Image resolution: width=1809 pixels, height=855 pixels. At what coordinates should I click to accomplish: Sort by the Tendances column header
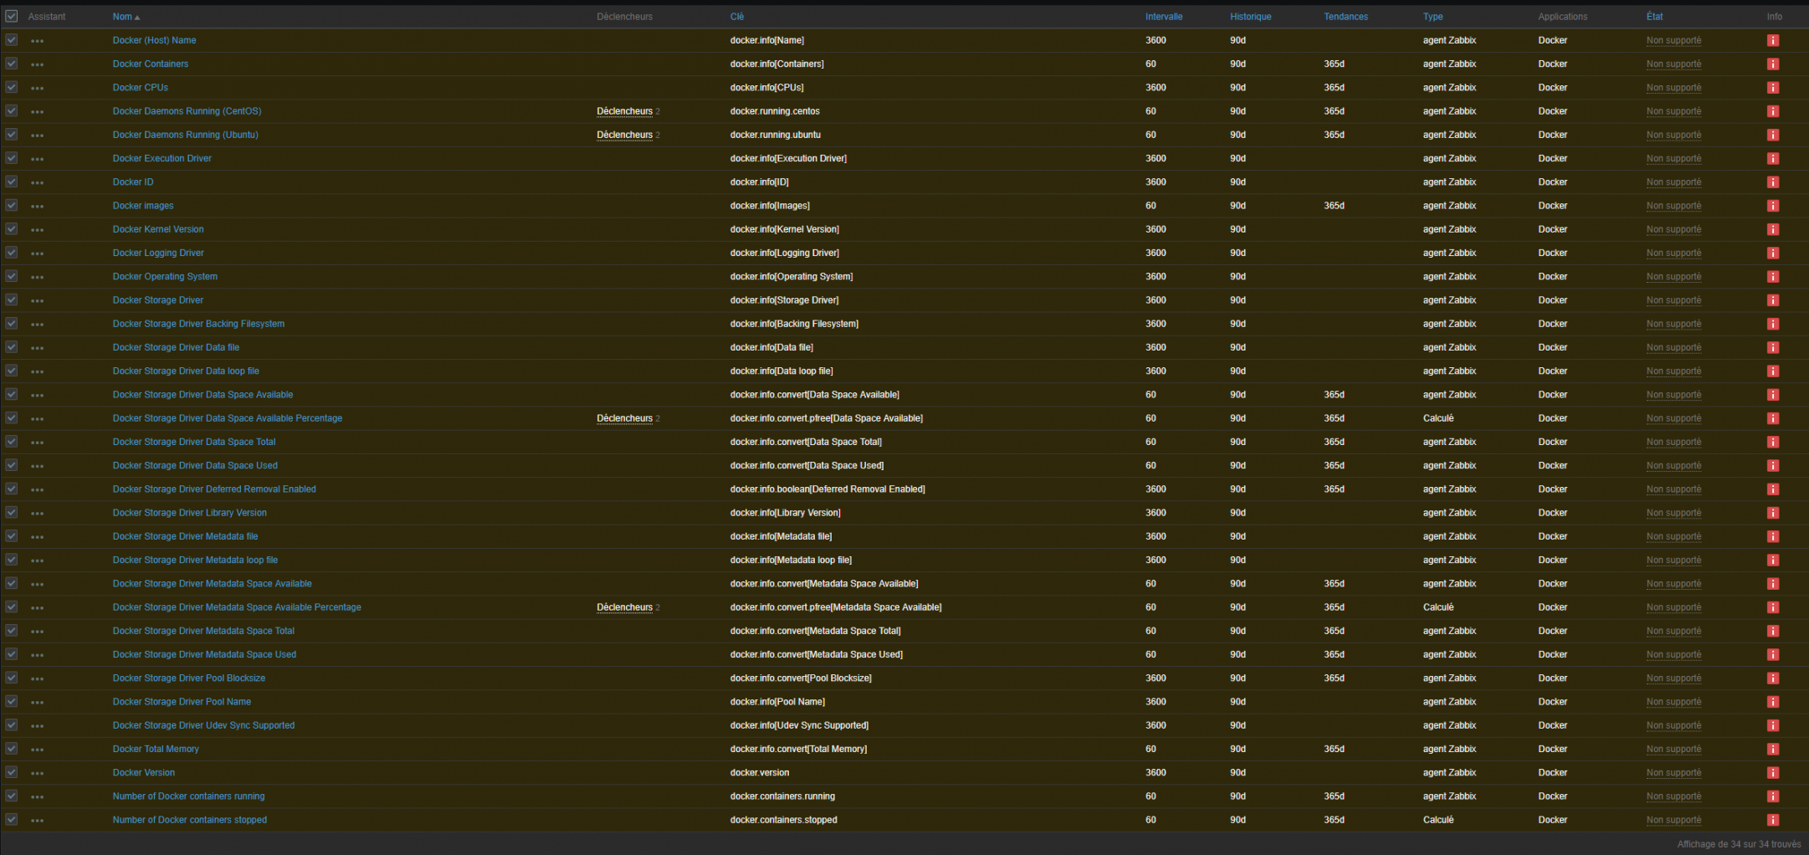coord(1345,17)
